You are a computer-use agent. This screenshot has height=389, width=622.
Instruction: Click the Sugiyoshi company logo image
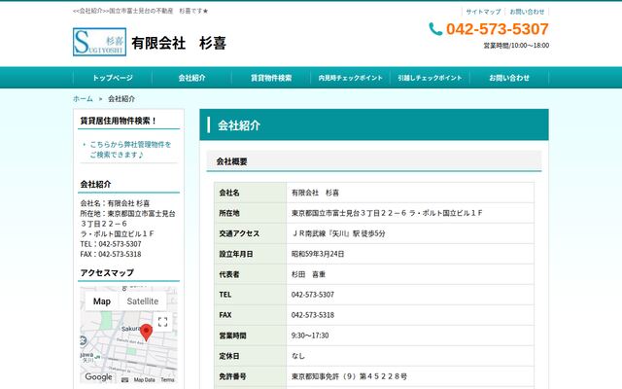tap(99, 42)
